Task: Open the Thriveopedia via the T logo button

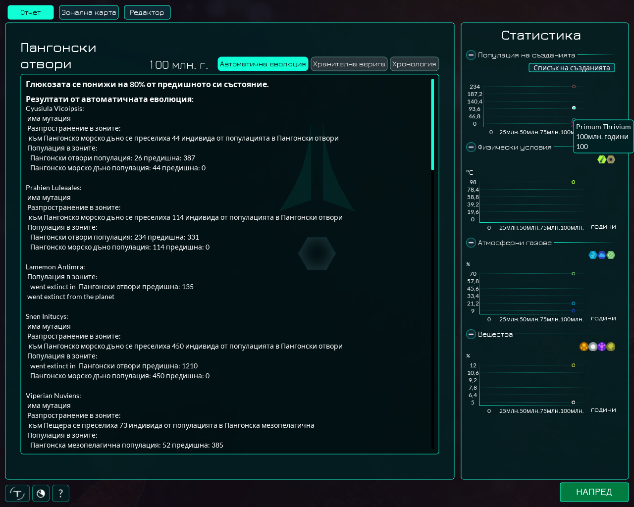Action: [x=17, y=493]
